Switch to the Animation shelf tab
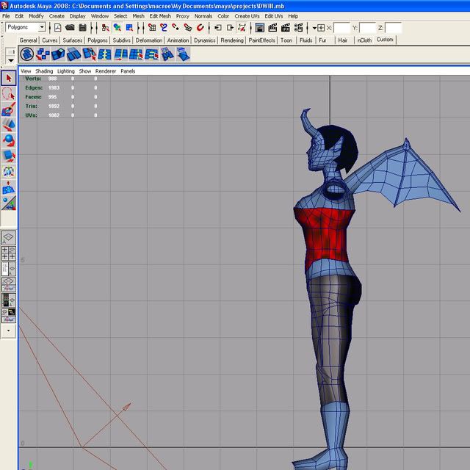 coord(178,40)
